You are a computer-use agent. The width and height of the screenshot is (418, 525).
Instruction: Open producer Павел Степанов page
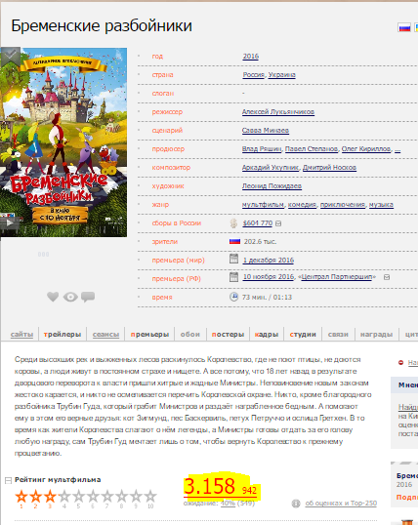click(x=312, y=149)
